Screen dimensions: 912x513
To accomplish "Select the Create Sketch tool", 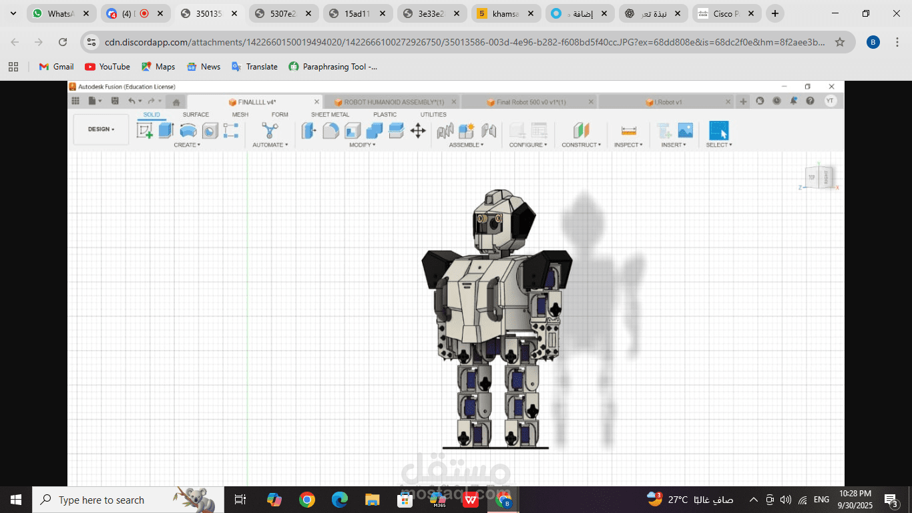I will coord(144,130).
